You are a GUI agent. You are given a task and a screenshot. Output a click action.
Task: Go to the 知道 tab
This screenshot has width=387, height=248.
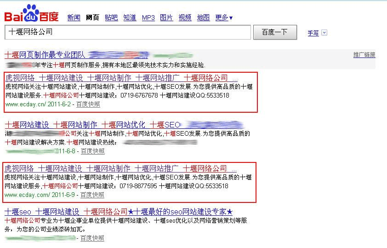130,18
